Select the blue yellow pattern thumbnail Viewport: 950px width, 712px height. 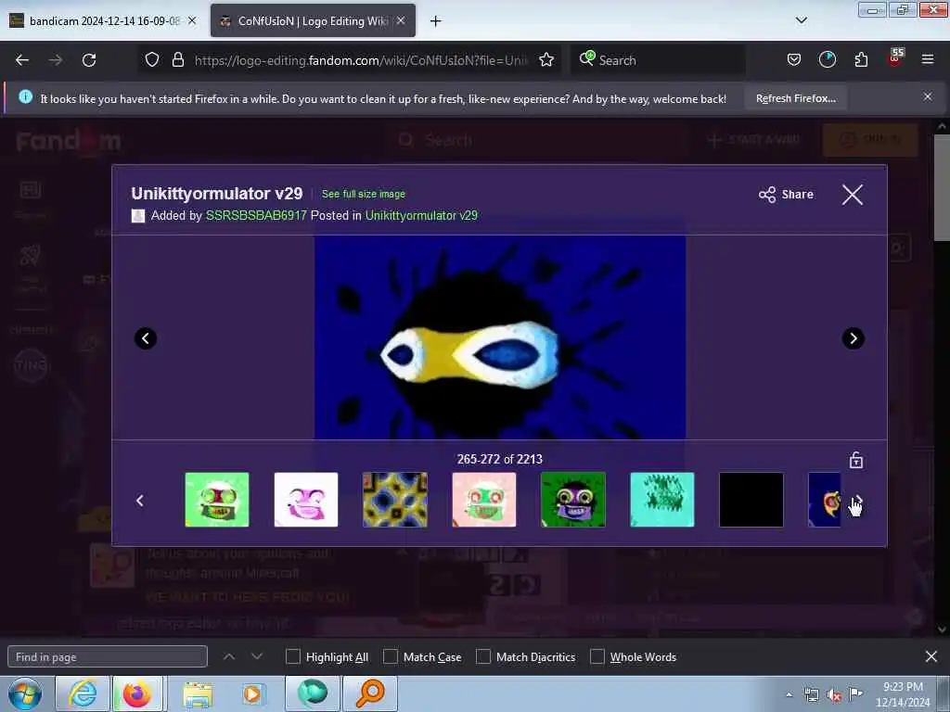coord(395,500)
